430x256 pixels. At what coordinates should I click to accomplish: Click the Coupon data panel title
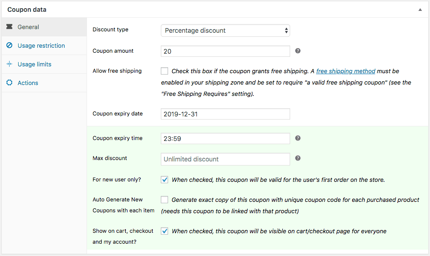[27, 10]
